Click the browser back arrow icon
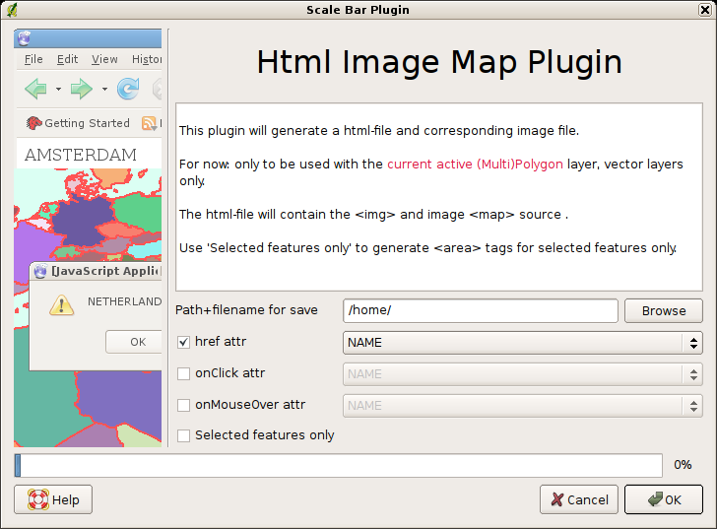Screen dimensions: 717x529 (34, 90)
